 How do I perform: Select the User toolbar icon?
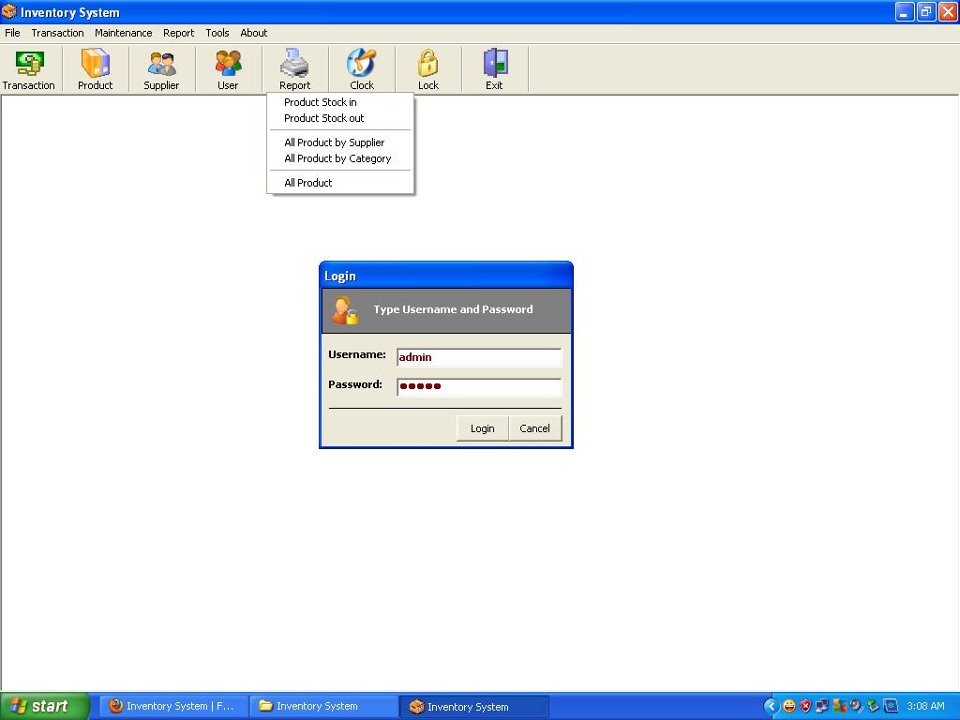coord(228,69)
